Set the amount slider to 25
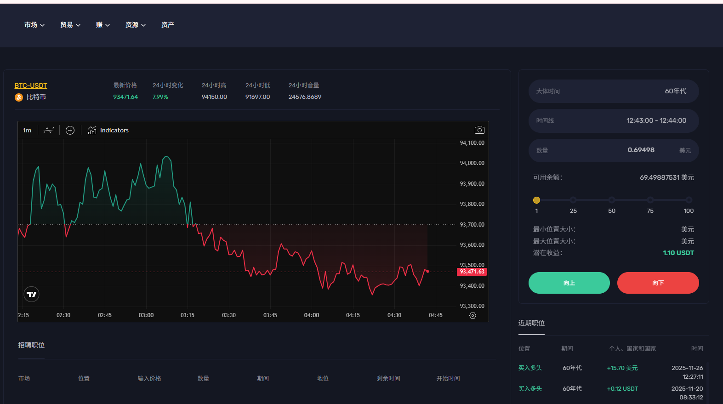 click(573, 200)
